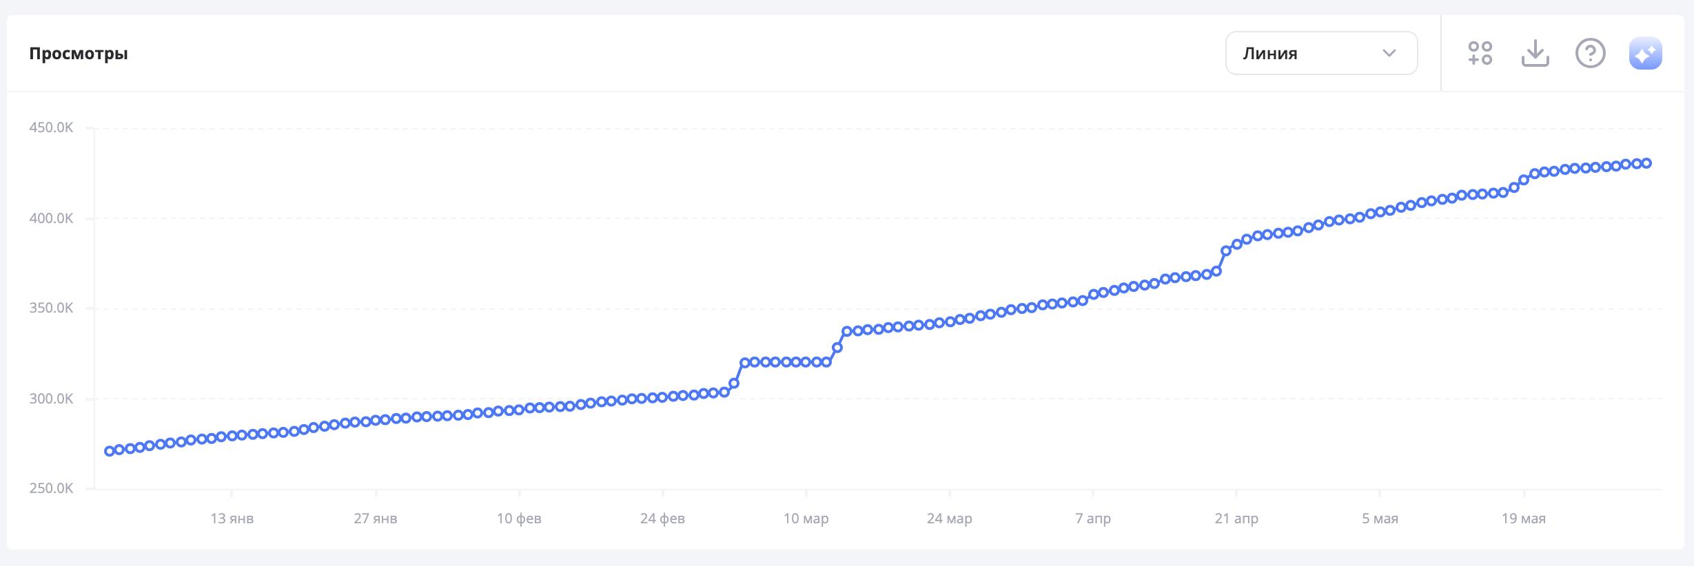Click the 13 янв date label
The image size is (1694, 566).
[232, 518]
